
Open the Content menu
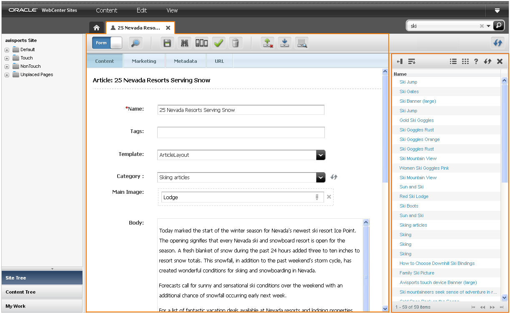106,10
